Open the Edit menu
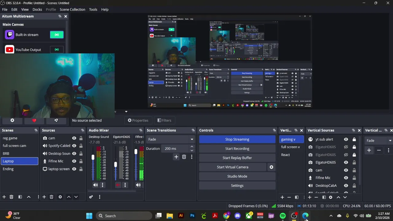Viewport: 393px width, 221px height. tap(14, 10)
